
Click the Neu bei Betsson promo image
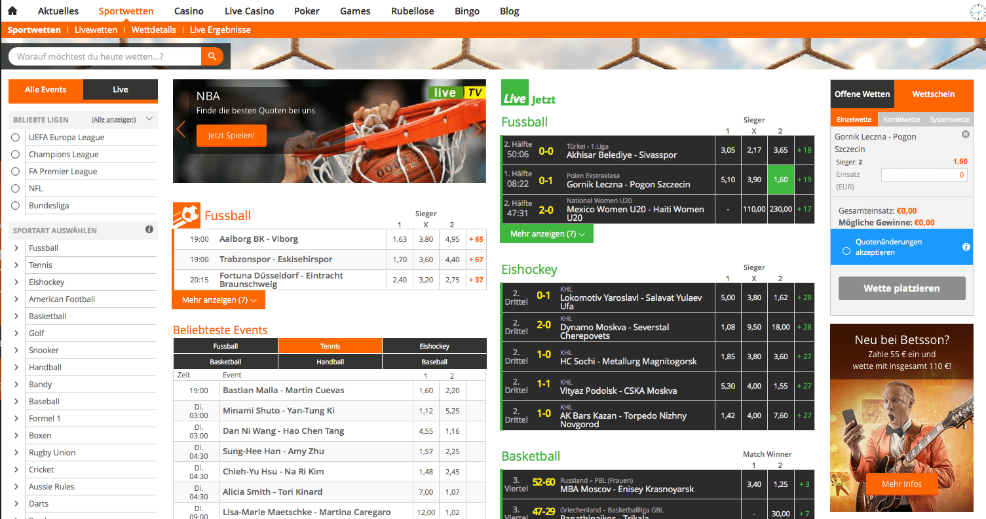(x=901, y=417)
